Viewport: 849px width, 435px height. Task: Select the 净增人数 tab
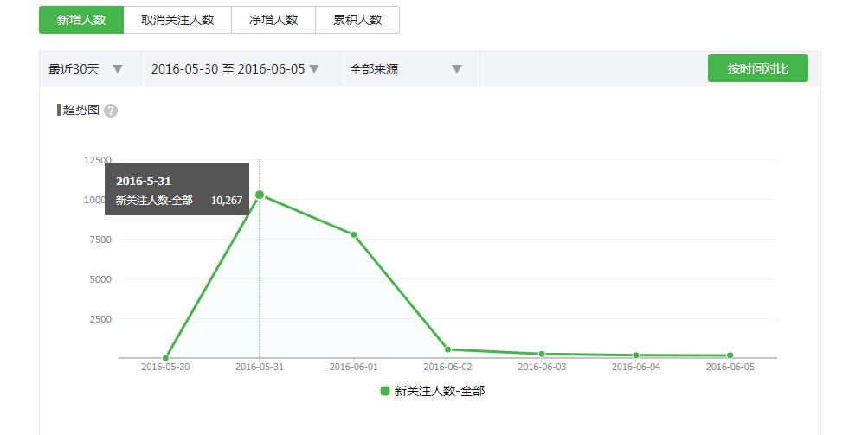coord(273,20)
